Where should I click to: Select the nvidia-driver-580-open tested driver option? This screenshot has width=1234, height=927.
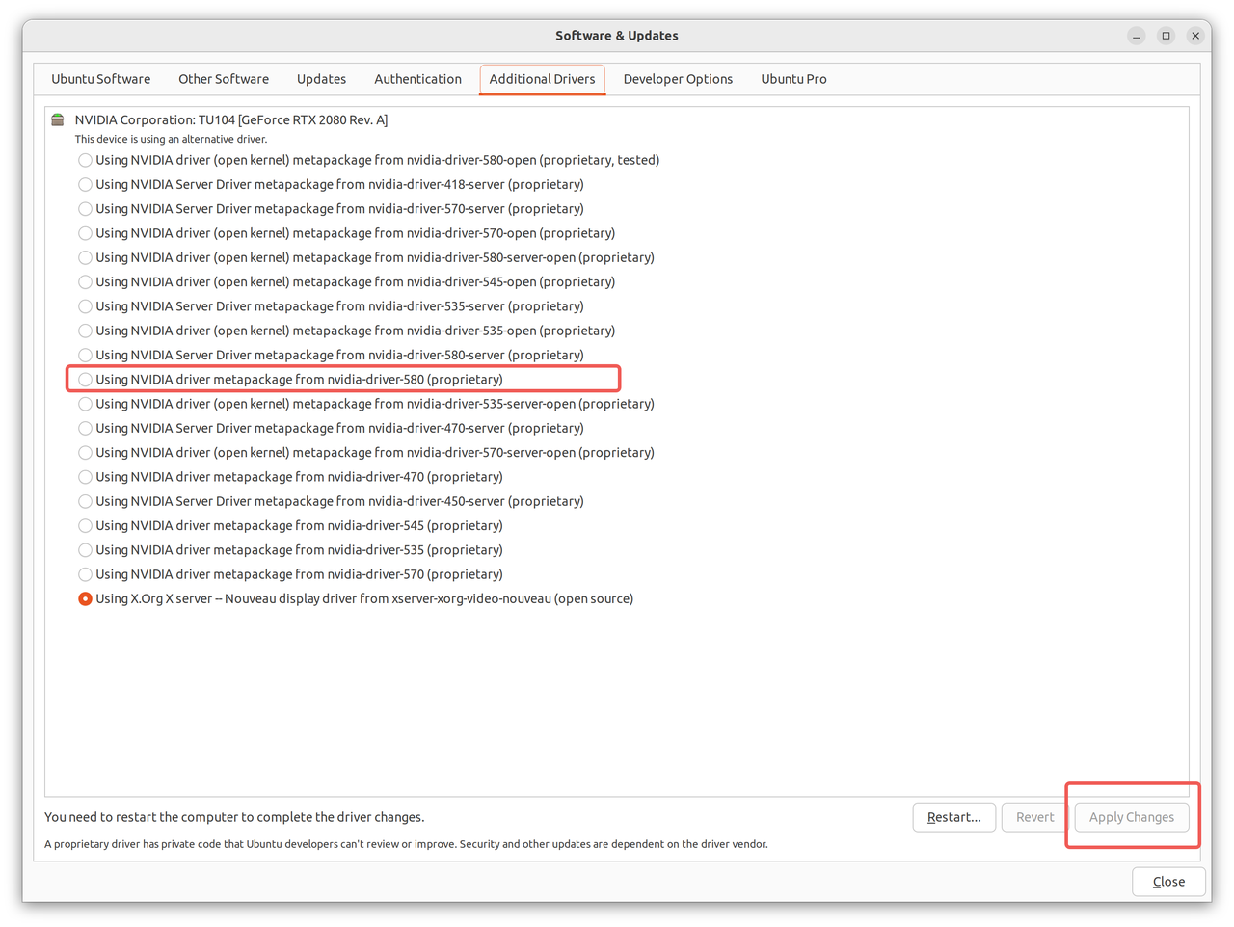click(x=369, y=160)
